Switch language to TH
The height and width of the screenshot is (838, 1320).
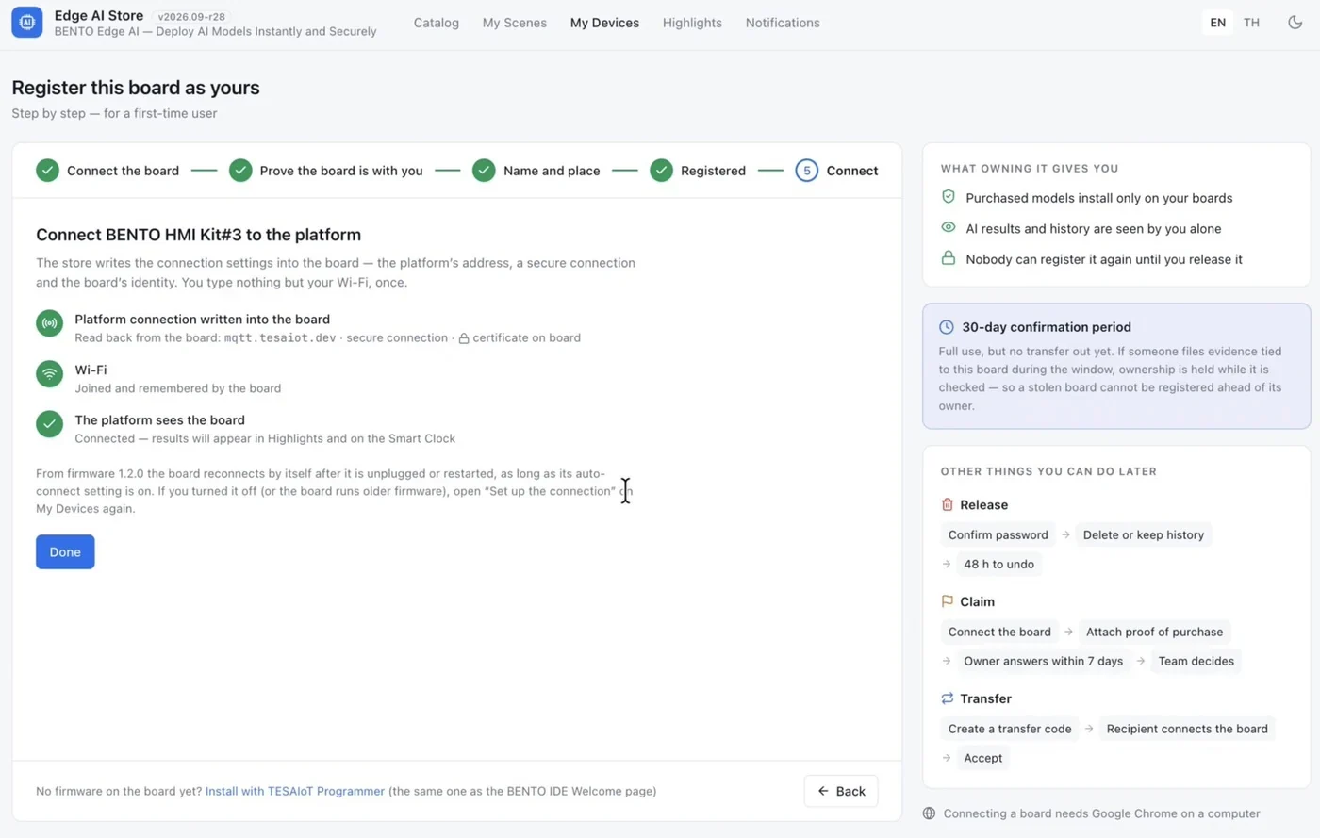[x=1251, y=23]
